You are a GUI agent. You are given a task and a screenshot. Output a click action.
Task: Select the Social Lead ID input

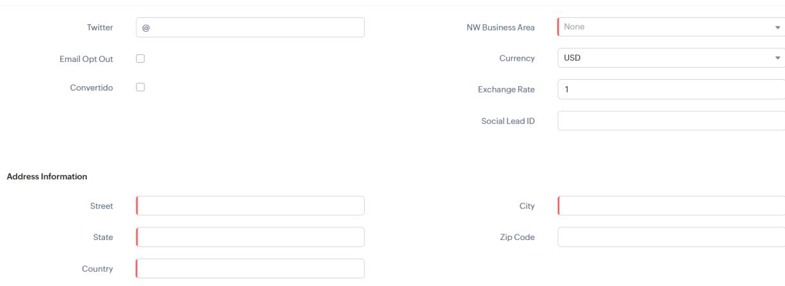pos(671,121)
